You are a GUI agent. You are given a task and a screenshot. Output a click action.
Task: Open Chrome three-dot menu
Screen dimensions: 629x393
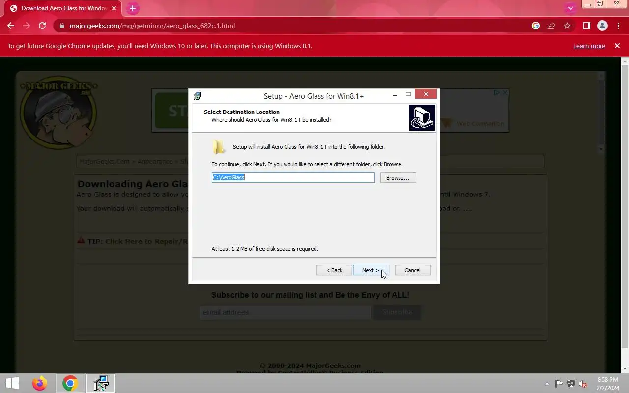tap(618, 26)
